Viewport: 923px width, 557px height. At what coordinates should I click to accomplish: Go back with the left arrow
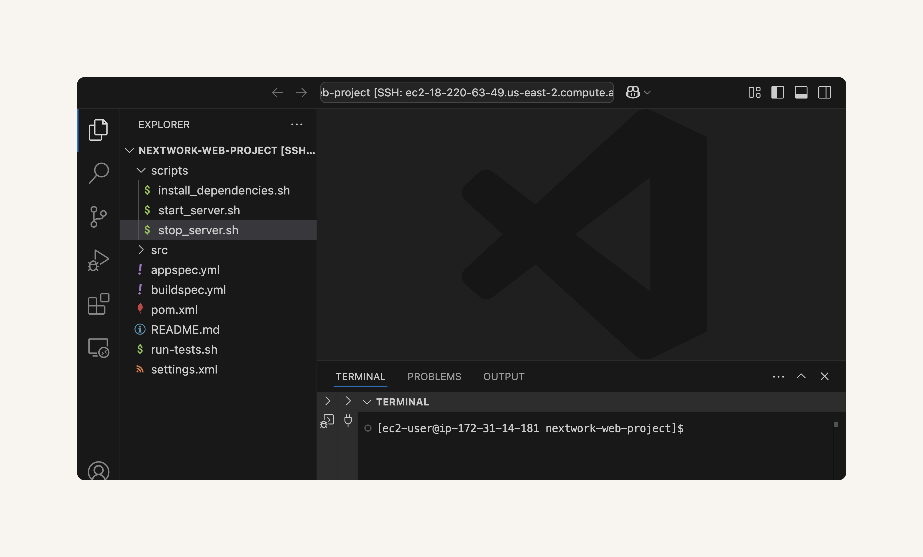click(x=278, y=93)
